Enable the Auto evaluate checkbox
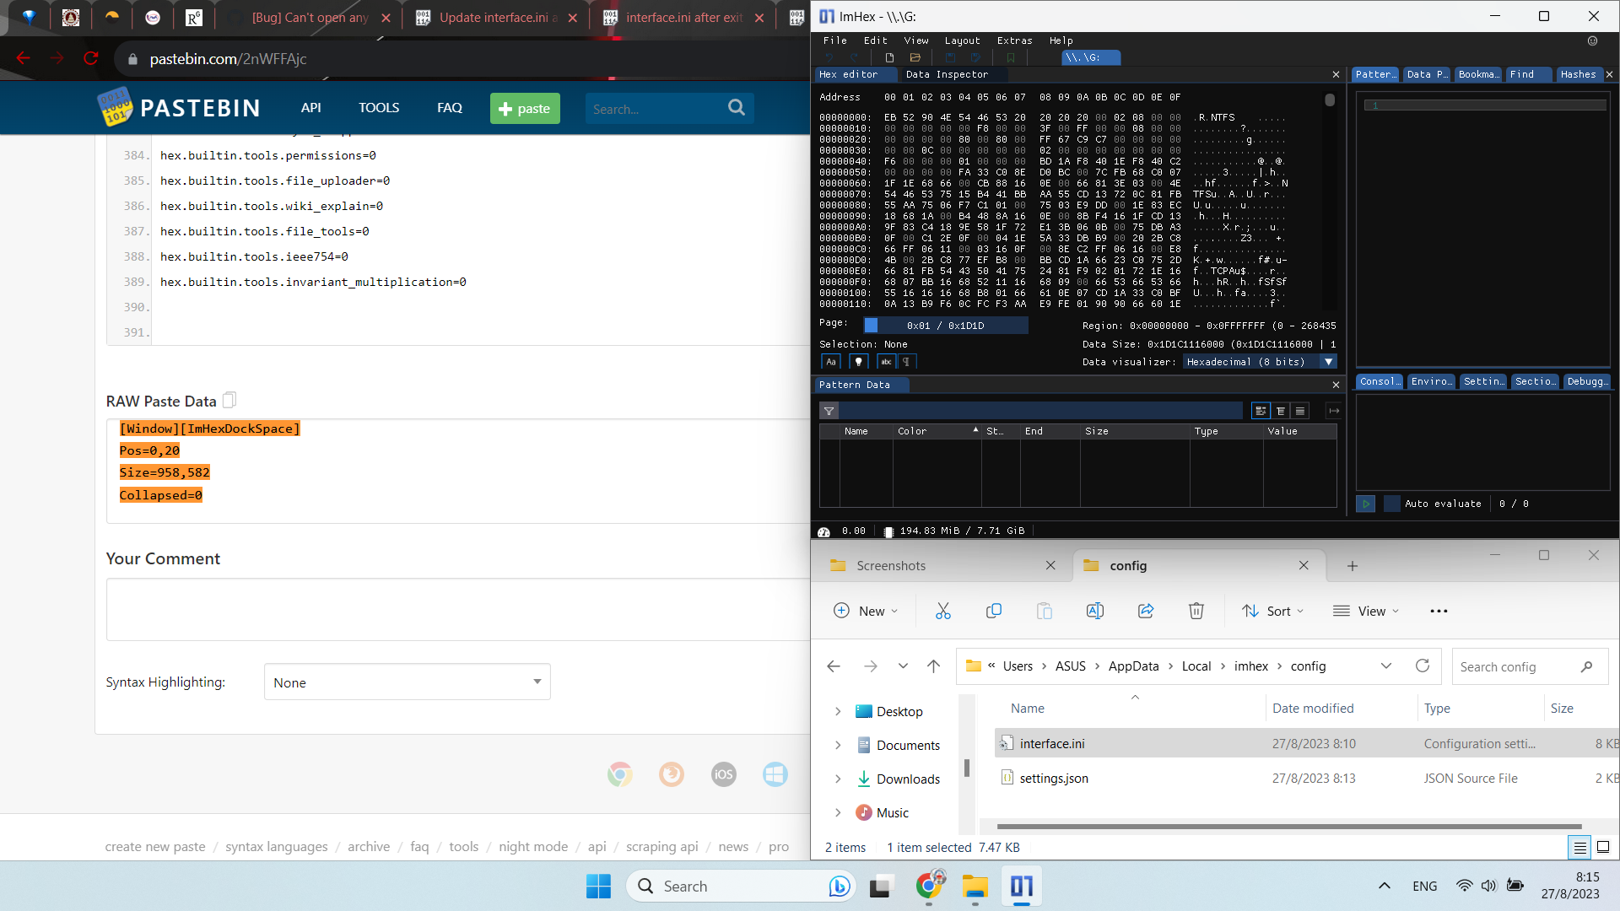This screenshot has width=1620, height=911. [1392, 504]
